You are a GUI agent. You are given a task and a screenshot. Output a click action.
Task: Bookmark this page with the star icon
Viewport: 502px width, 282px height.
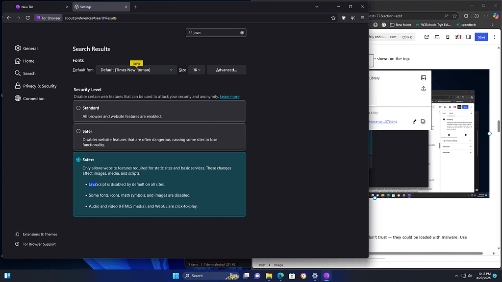tap(333, 18)
